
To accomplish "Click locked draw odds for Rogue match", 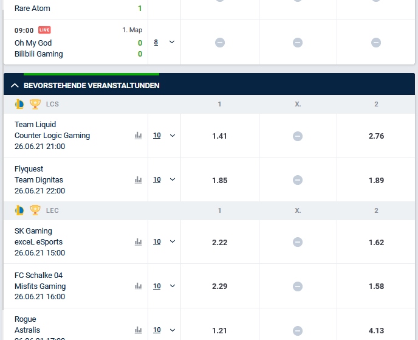I will click(298, 331).
